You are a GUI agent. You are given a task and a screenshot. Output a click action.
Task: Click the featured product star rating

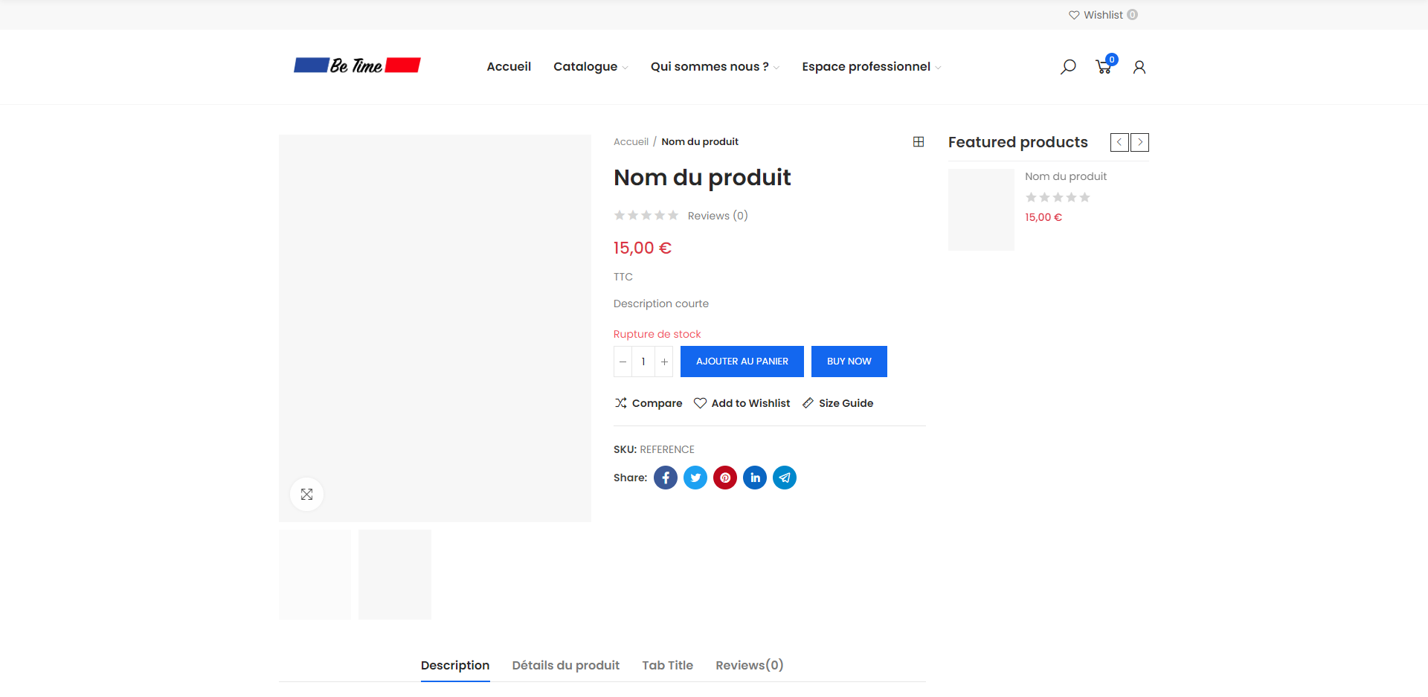pos(1058,197)
